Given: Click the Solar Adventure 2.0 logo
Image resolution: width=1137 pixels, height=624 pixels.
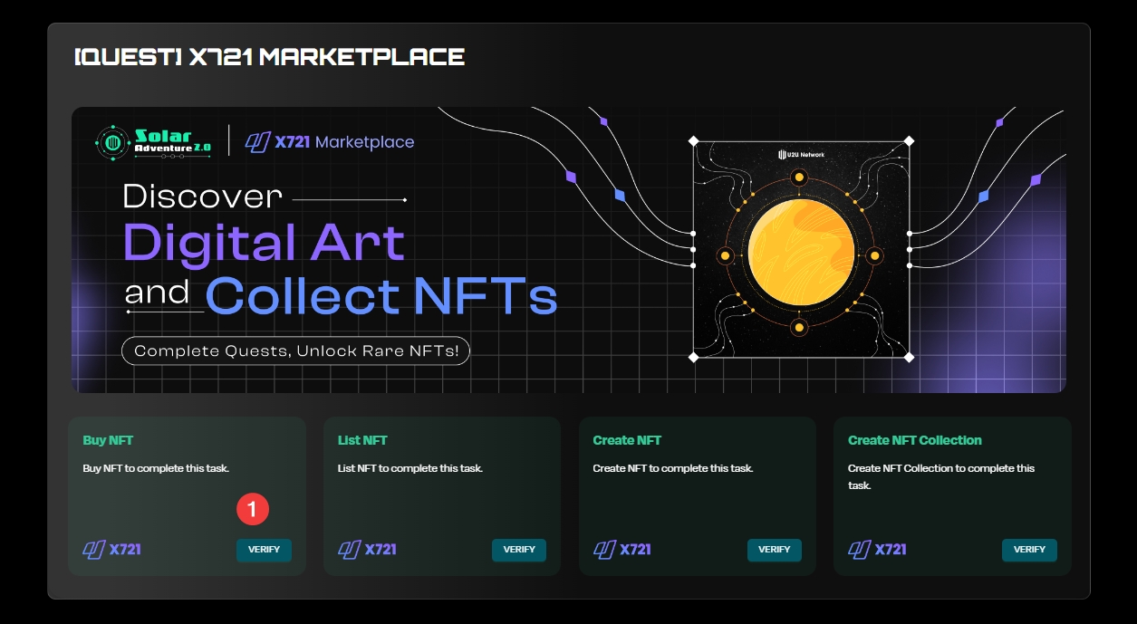Looking at the screenshot, I should 155,142.
